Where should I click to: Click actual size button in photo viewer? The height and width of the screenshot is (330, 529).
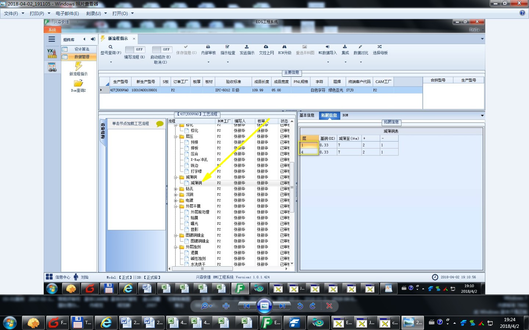tap(226, 306)
